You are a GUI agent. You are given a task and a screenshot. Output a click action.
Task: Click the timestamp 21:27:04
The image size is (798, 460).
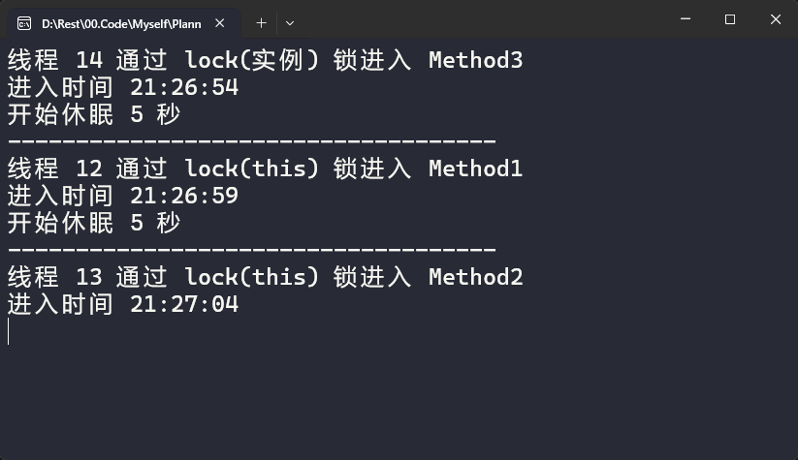[183, 304]
